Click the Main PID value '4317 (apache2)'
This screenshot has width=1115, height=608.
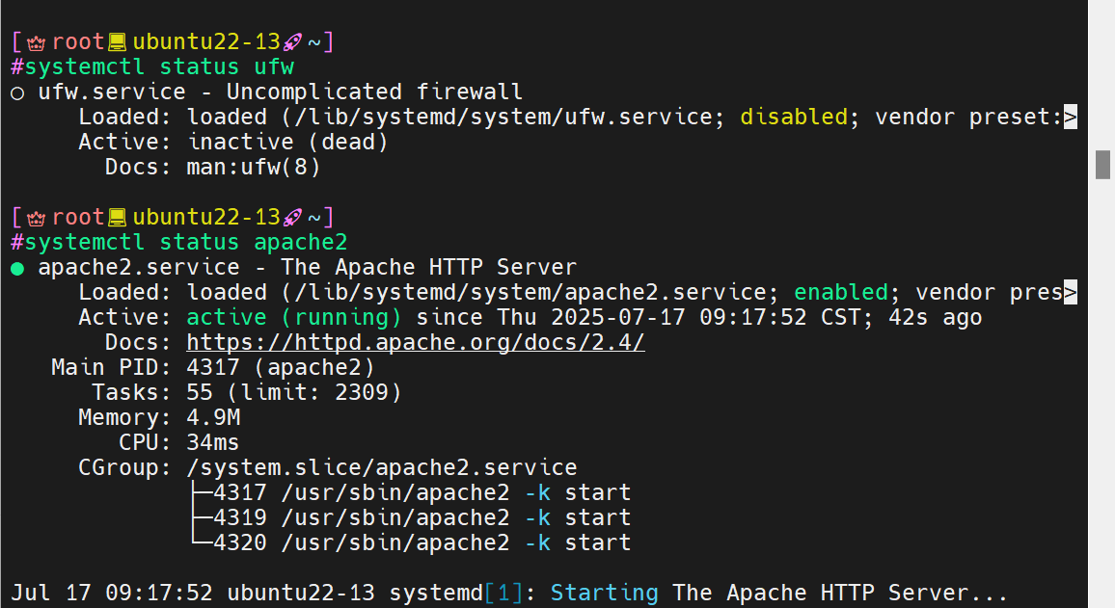[280, 367]
